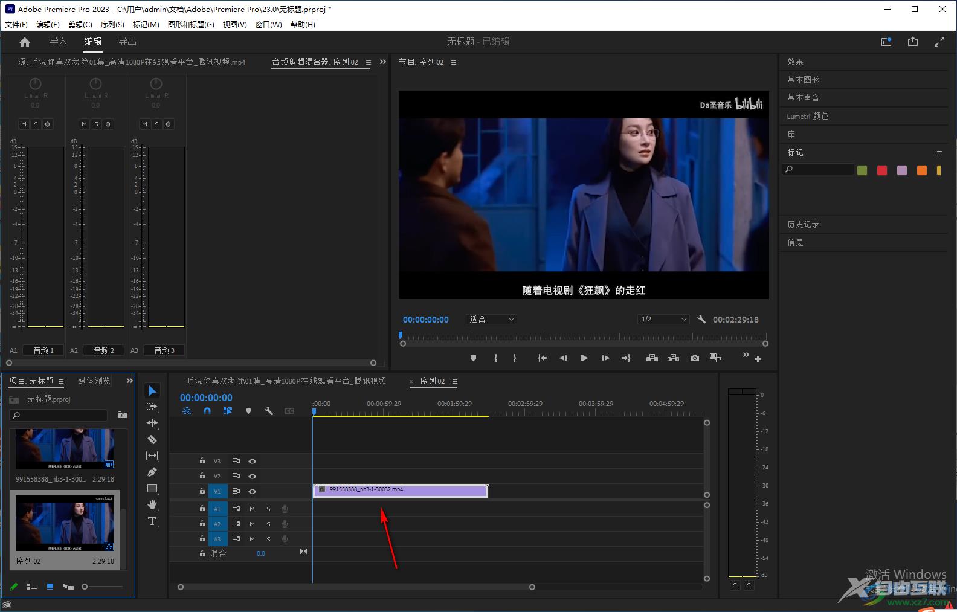Play the sequence in Program Monitor
Viewport: 957px width, 612px height.
click(x=584, y=358)
